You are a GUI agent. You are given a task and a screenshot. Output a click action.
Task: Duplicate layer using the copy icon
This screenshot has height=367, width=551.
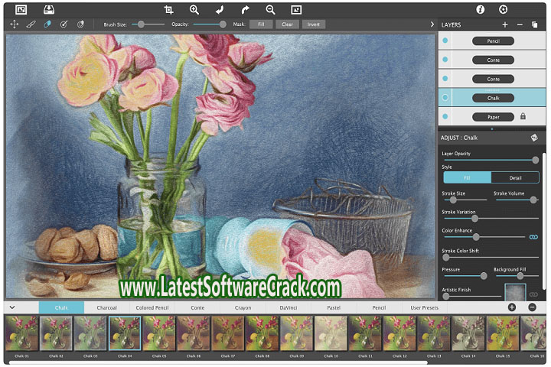click(536, 24)
